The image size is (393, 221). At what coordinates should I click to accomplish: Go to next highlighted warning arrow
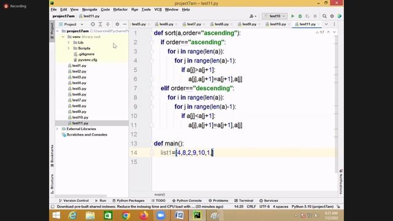coord(334,32)
